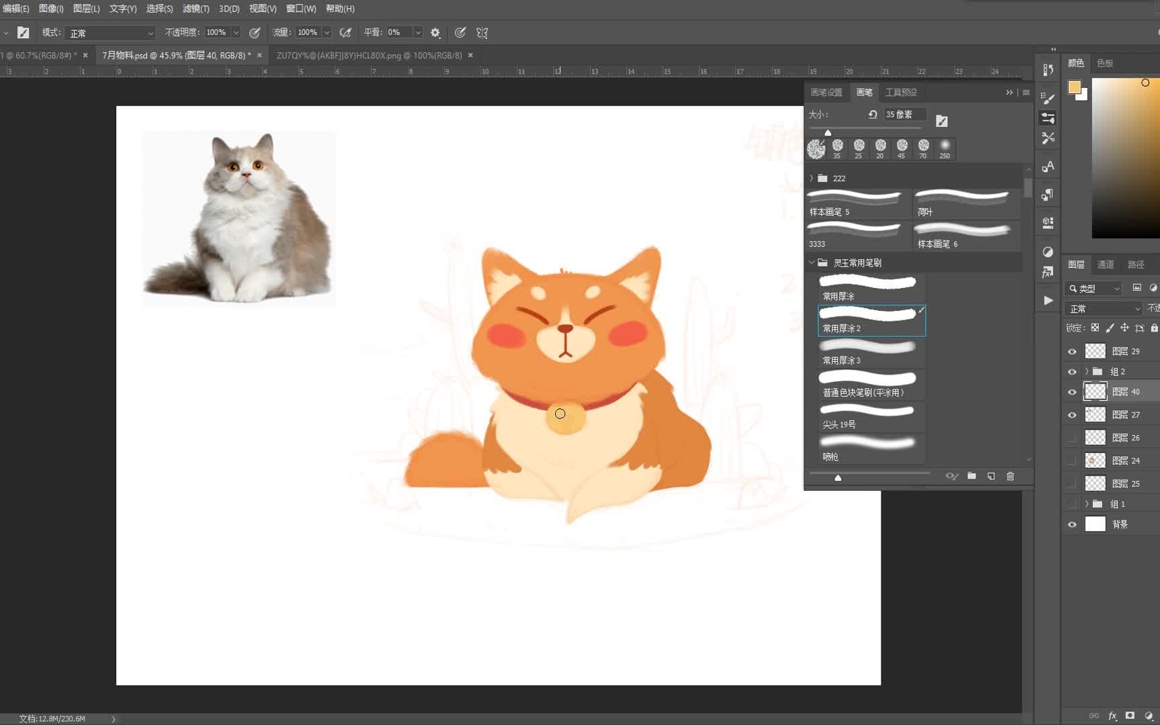Expand layer group 组 2

pyautogui.click(x=1087, y=371)
